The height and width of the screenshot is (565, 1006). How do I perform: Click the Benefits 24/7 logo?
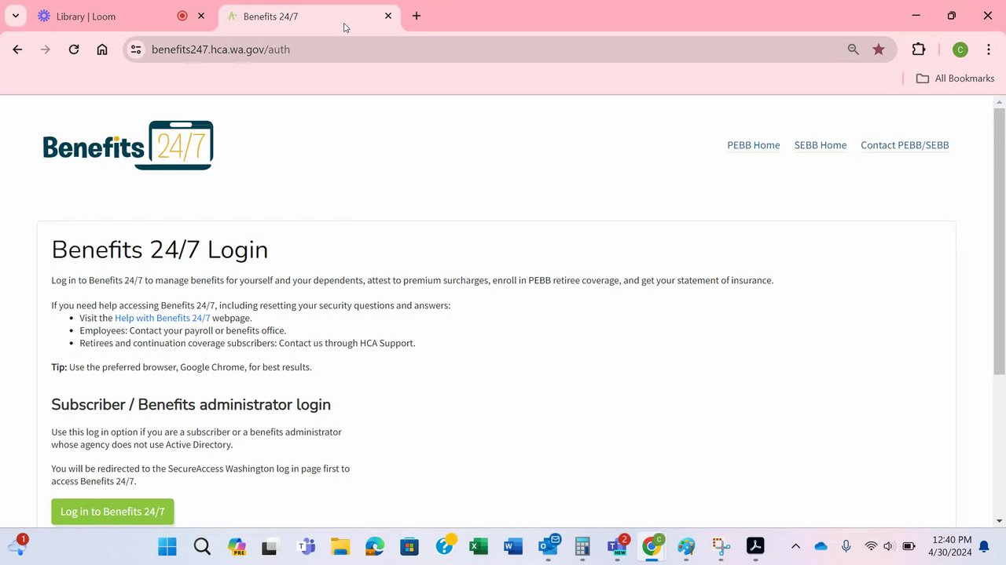(x=128, y=145)
